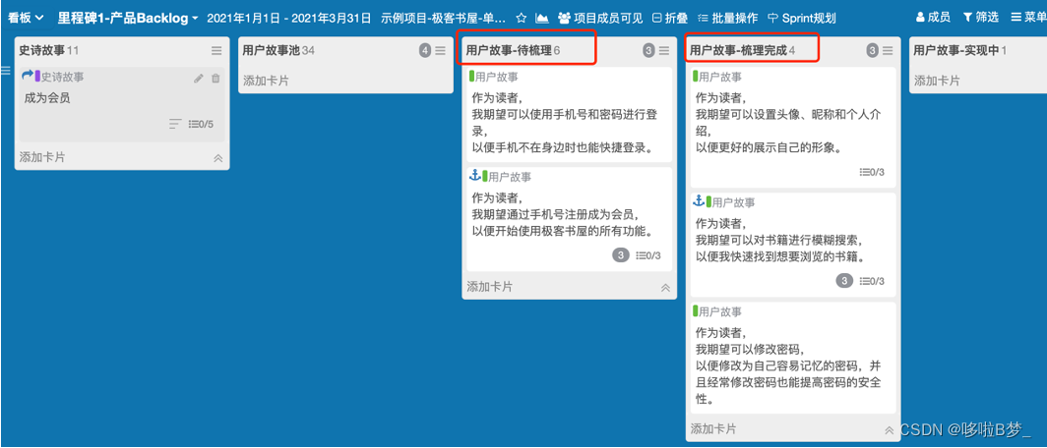Viewport: 1047px width, 448px height.
Task: Click the 0/3 checklist on 模糊搜索 card
Action: pos(872,281)
